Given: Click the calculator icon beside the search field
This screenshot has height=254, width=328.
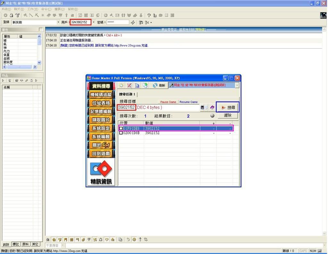Looking at the screenshot, I should [202, 108].
